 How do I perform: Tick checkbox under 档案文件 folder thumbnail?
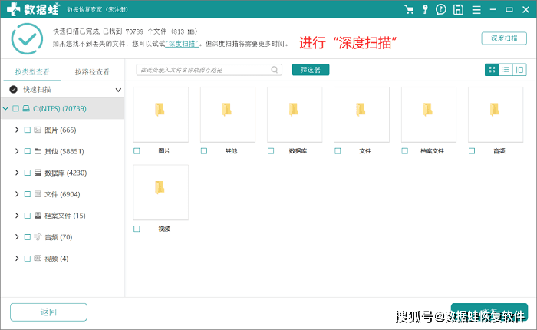pyautogui.click(x=404, y=150)
